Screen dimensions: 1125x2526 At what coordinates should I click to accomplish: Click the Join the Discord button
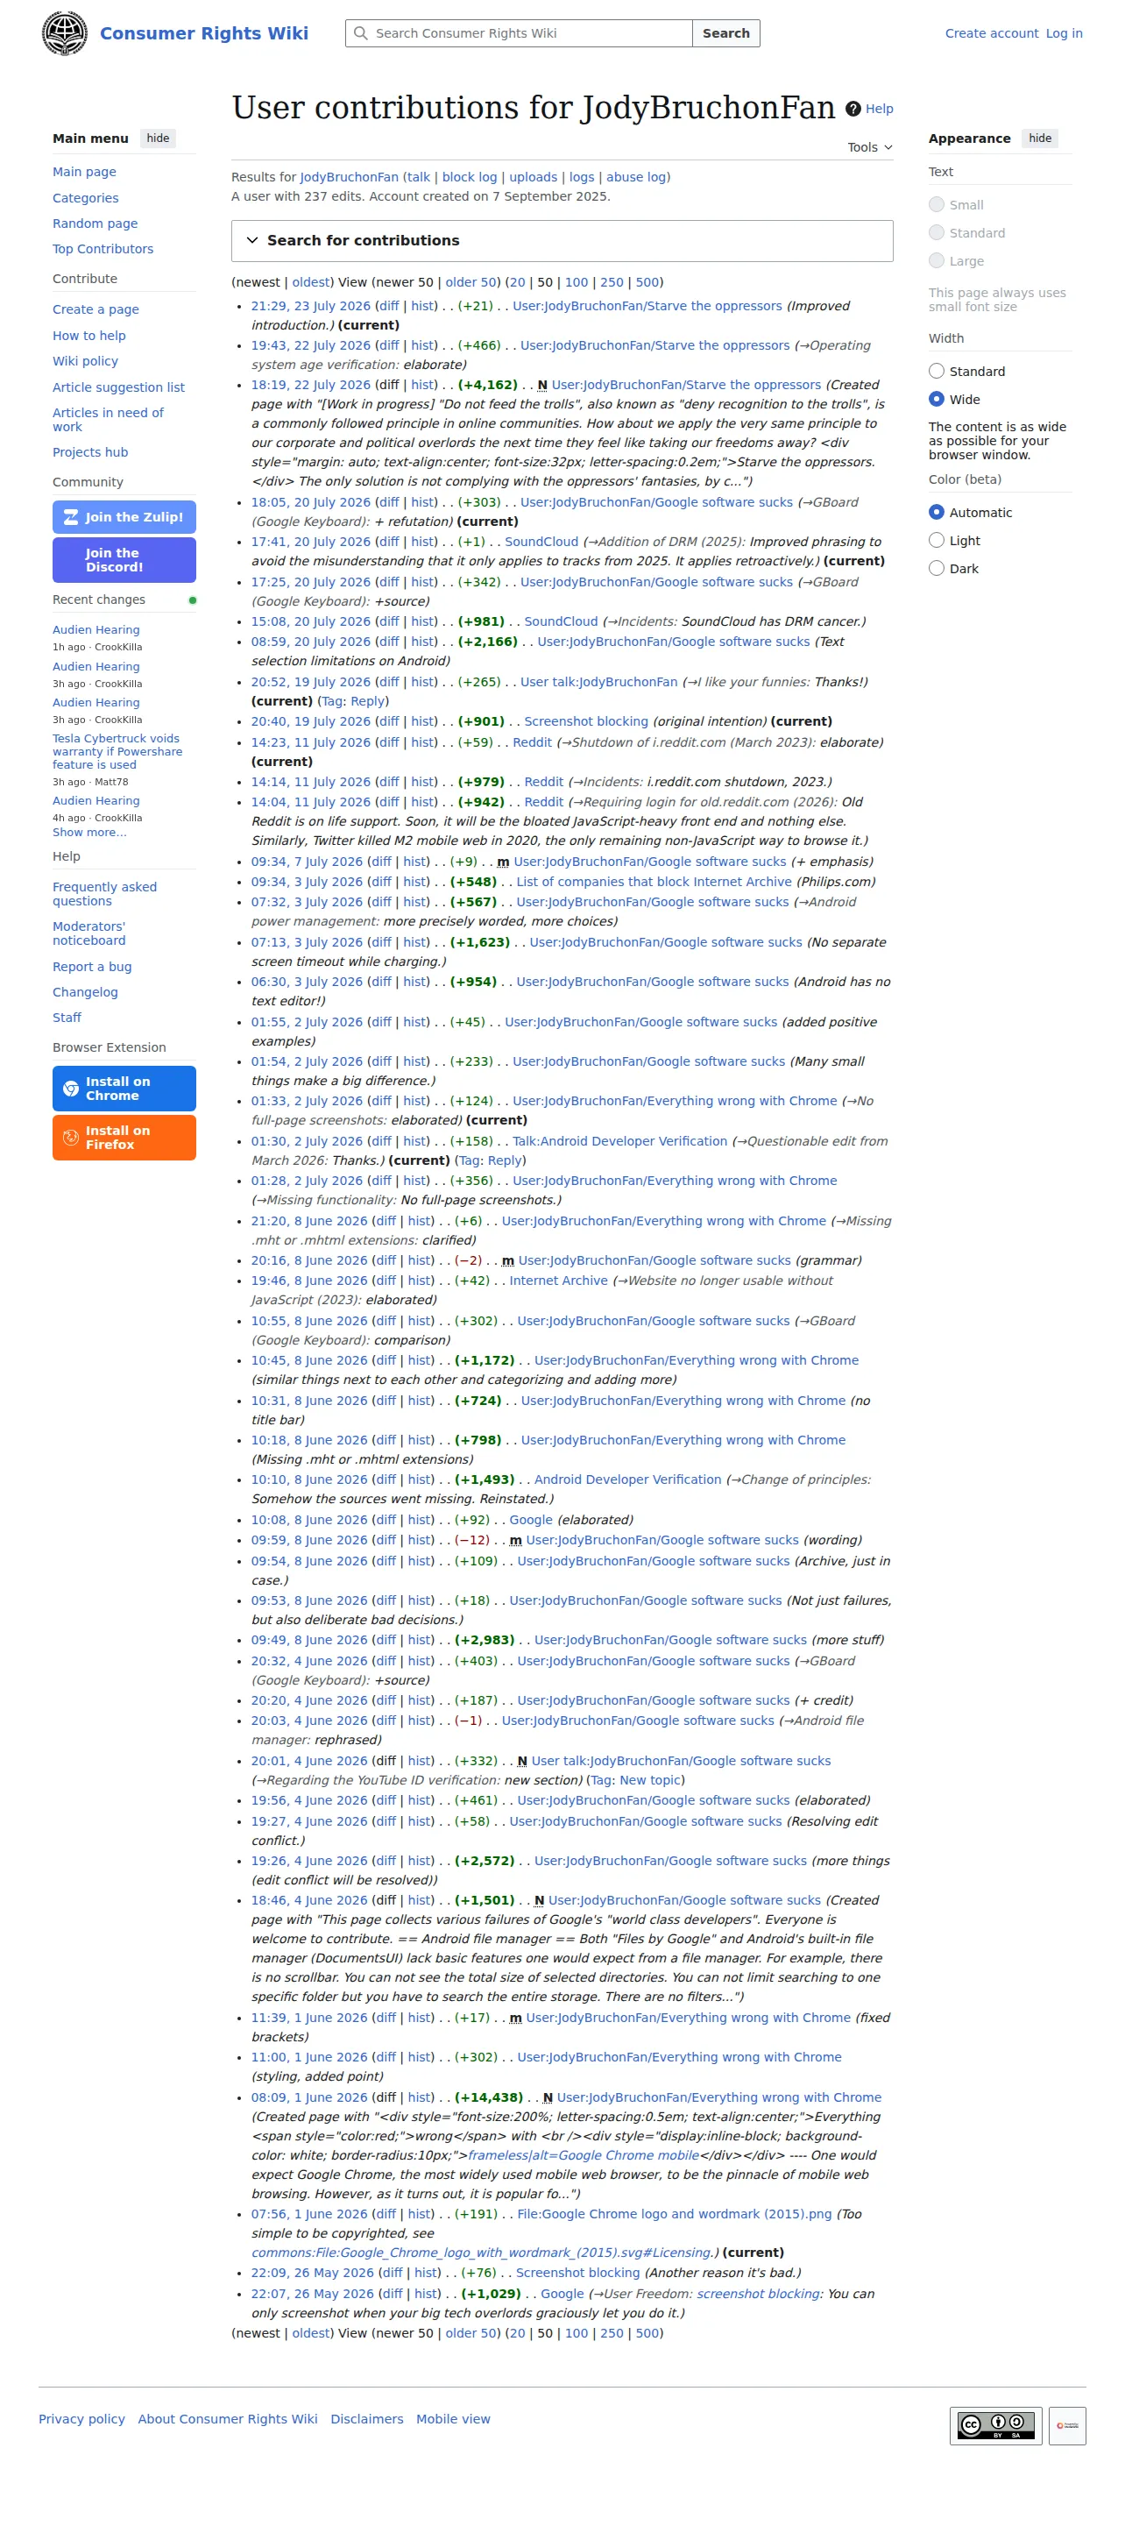tap(124, 560)
